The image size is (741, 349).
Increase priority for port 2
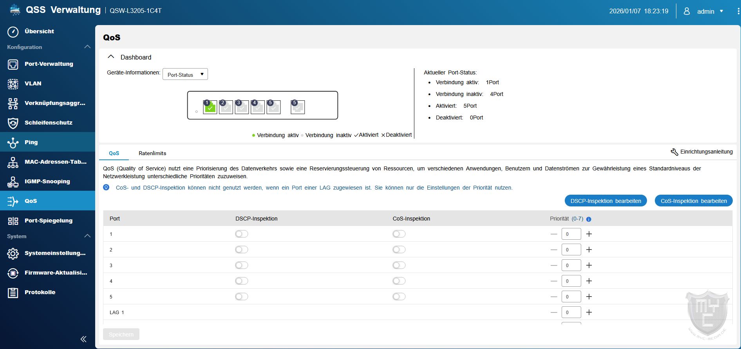click(589, 250)
